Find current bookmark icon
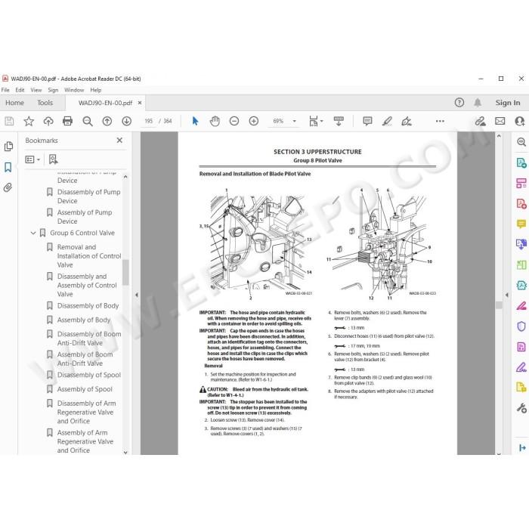Viewport: 529px width, 529px height. [x=53, y=159]
